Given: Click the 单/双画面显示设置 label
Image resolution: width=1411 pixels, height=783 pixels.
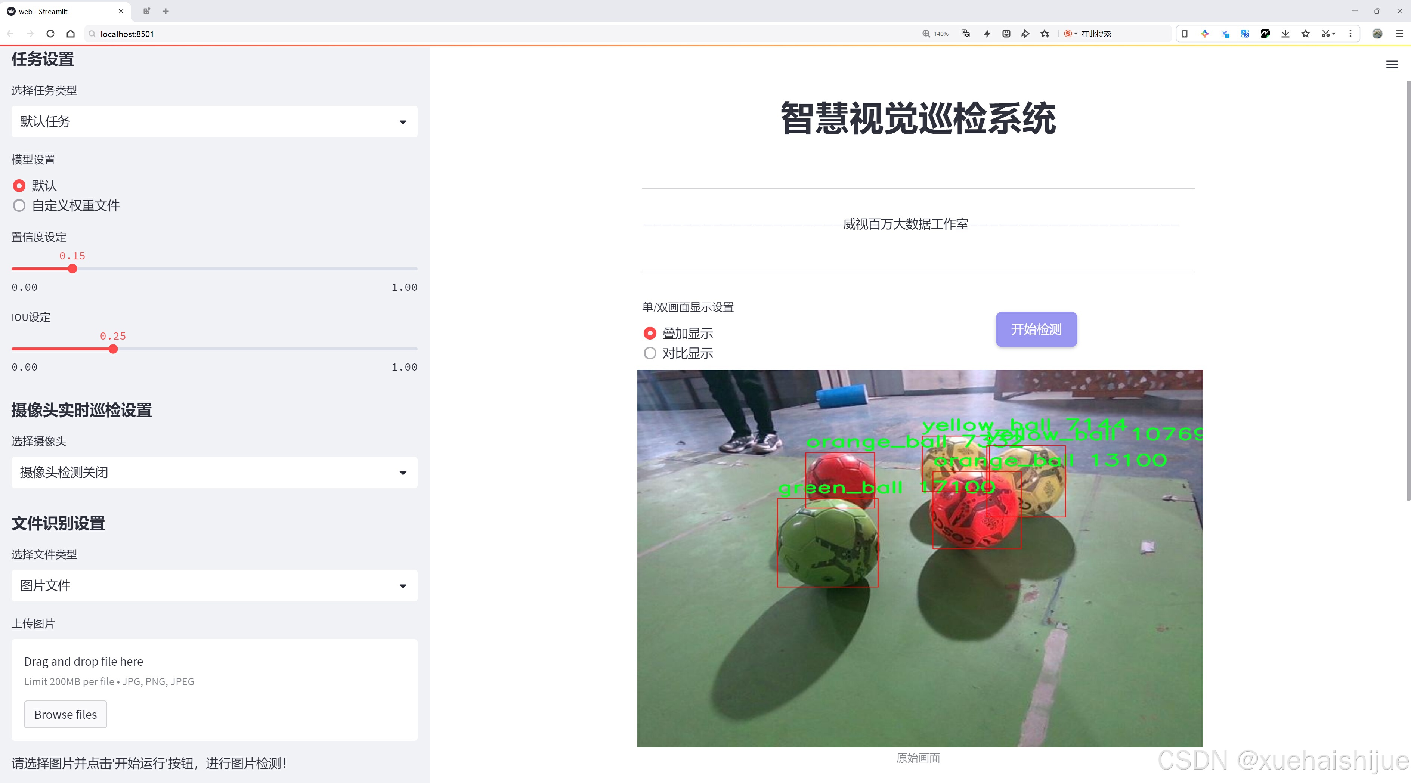Looking at the screenshot, I should pyautogui.click(x=687, y=307).
